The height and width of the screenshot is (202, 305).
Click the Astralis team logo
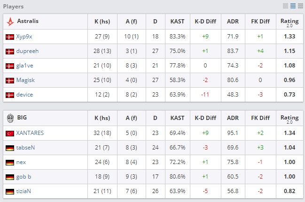point(10,22)
